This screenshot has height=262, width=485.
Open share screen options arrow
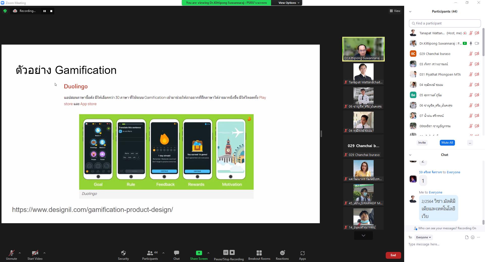[x=208, y=253]
